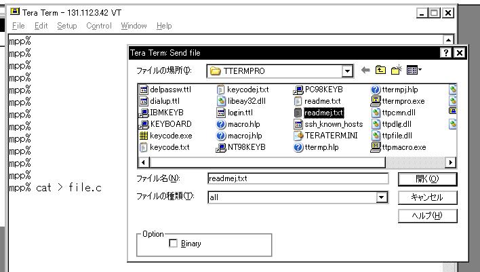Expand the TTERMPRO folder location dropdown
The height and width of the screenshot is (272, 480).
point(348,72)
